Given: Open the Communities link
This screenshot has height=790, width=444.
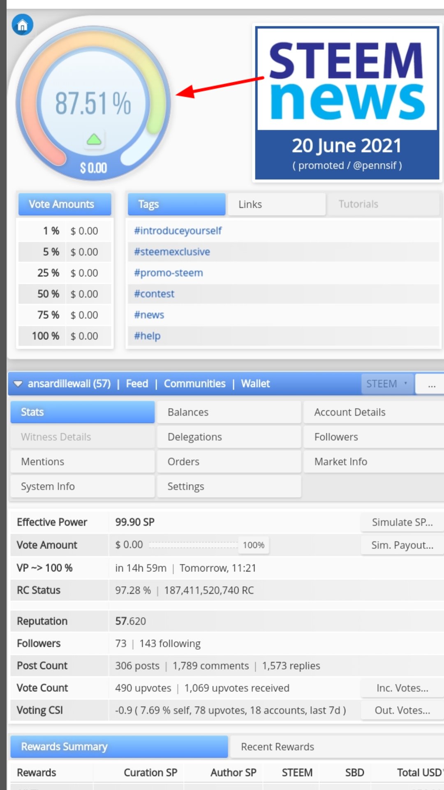Looking at the screenshot, I should (x=194, y=383).
